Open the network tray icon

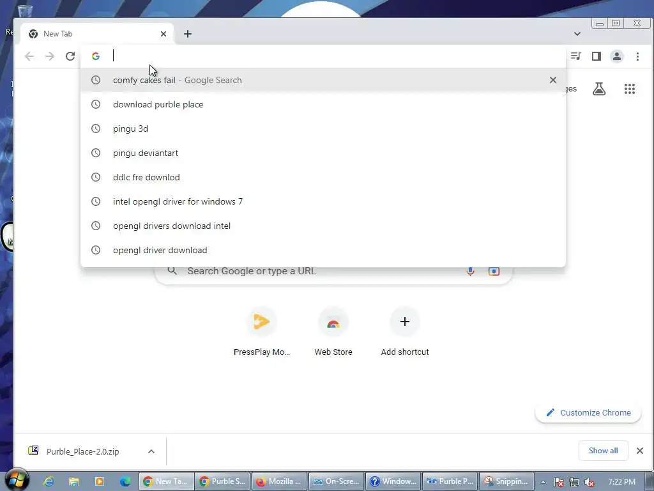click(574, 482)
